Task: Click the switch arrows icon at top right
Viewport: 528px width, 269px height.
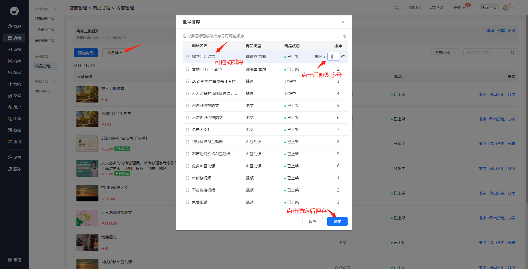Action: 520,8
